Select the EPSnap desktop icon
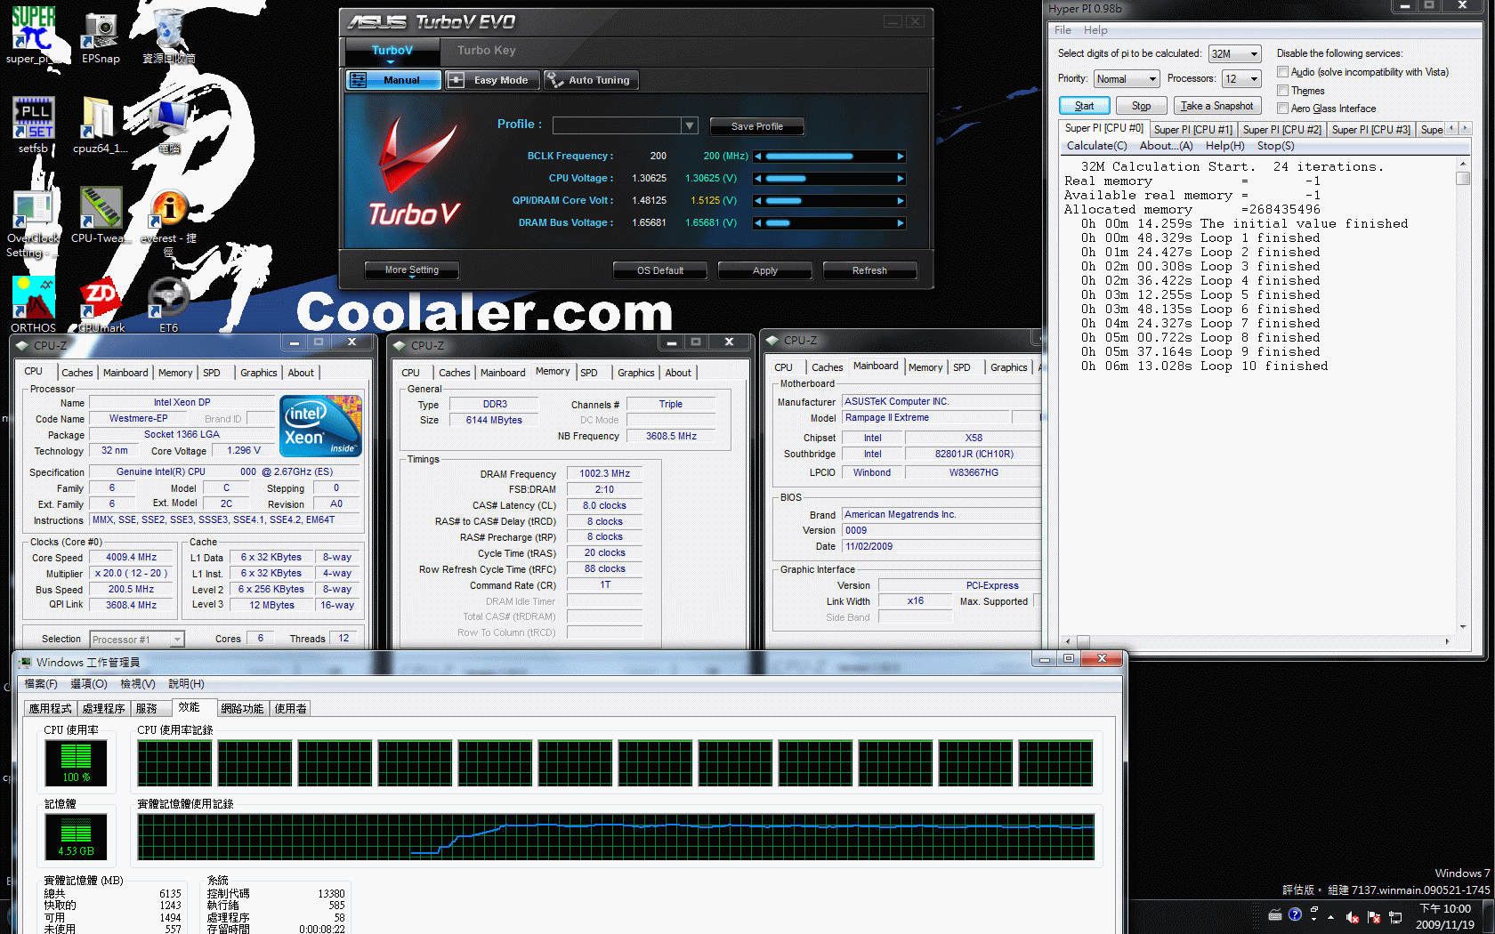1495x934 pixels. point(101,36)
